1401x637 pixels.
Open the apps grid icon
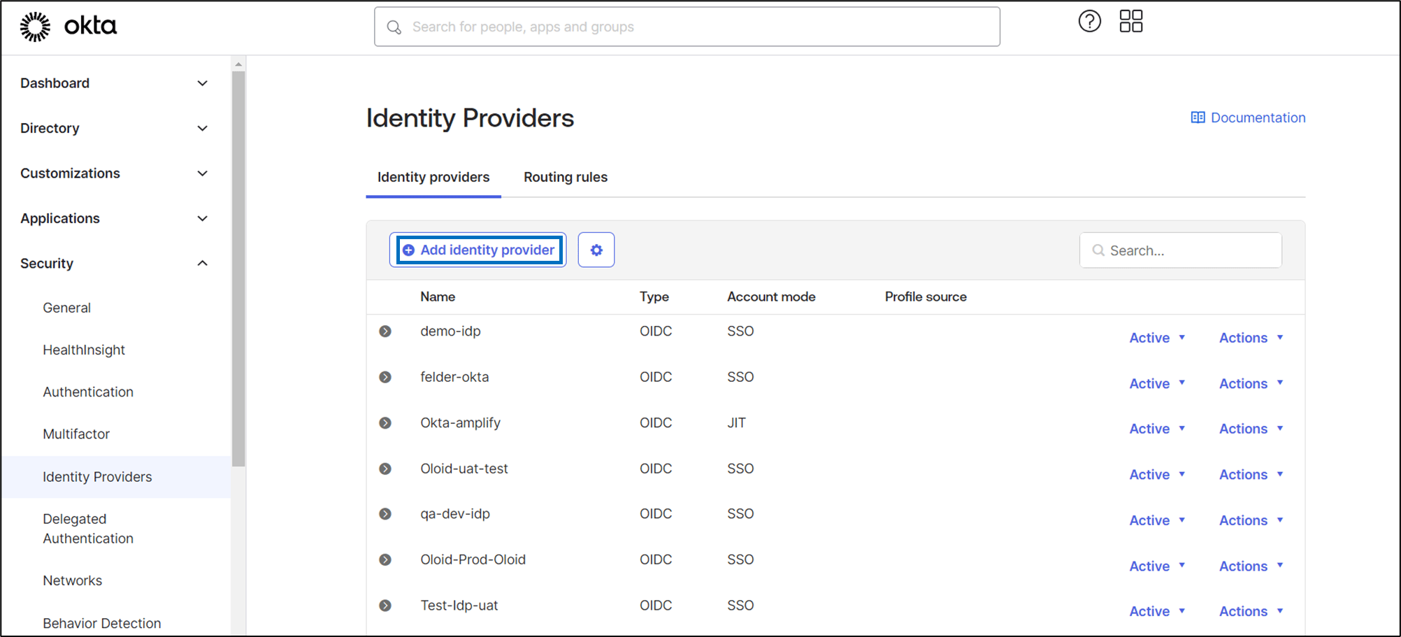1130,21
